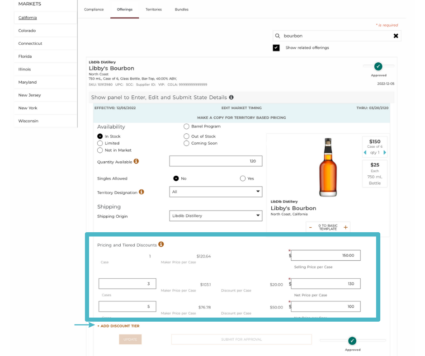Select the In Stock availability option
The width and height of the screenshot is (425, 356).
pyautogui.click(x=100, y=136)
